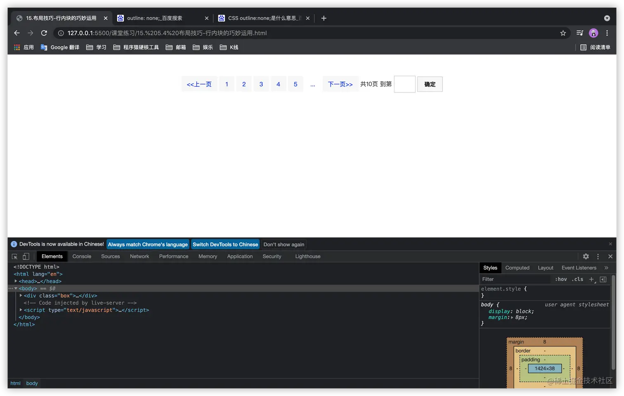Bookmark this page with the star icon

click(563, 33)
